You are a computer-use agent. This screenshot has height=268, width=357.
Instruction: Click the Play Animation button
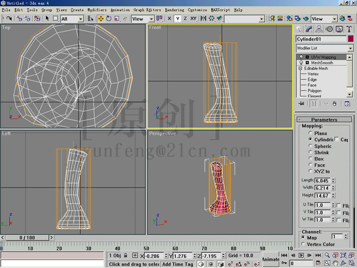[x=301, y=255]
